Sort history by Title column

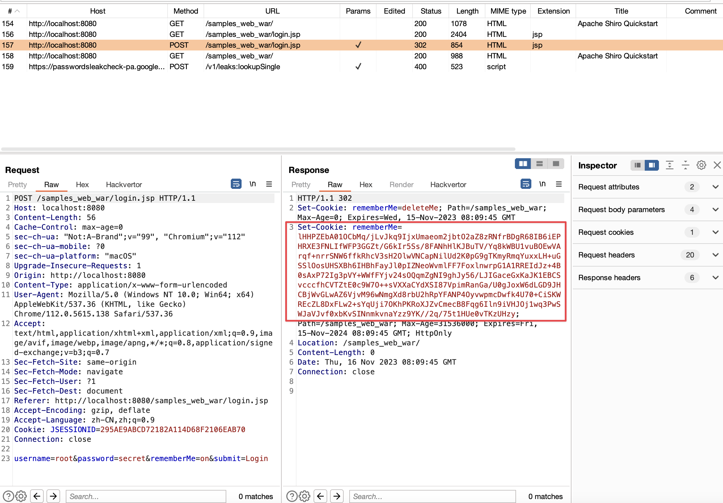pos(621,11)
